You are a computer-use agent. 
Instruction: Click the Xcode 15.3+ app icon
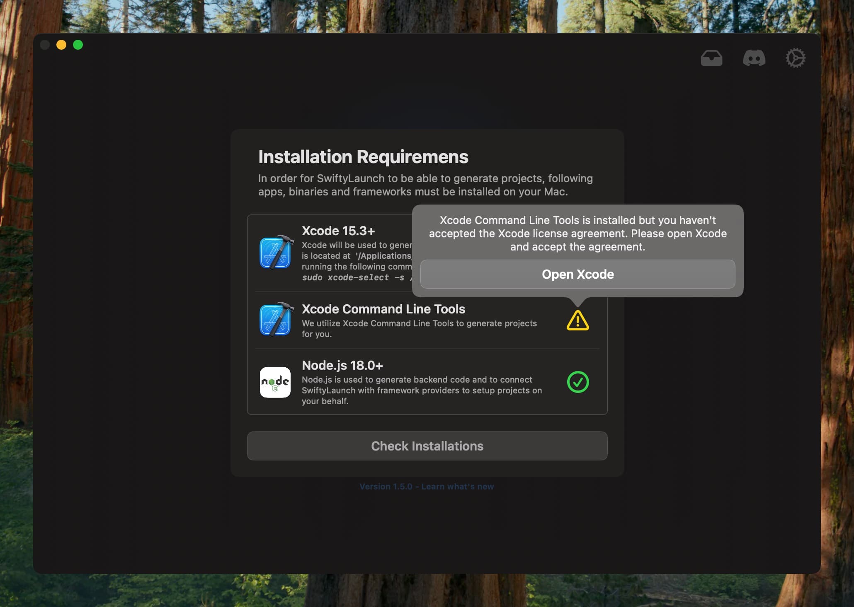coord(276,252)
